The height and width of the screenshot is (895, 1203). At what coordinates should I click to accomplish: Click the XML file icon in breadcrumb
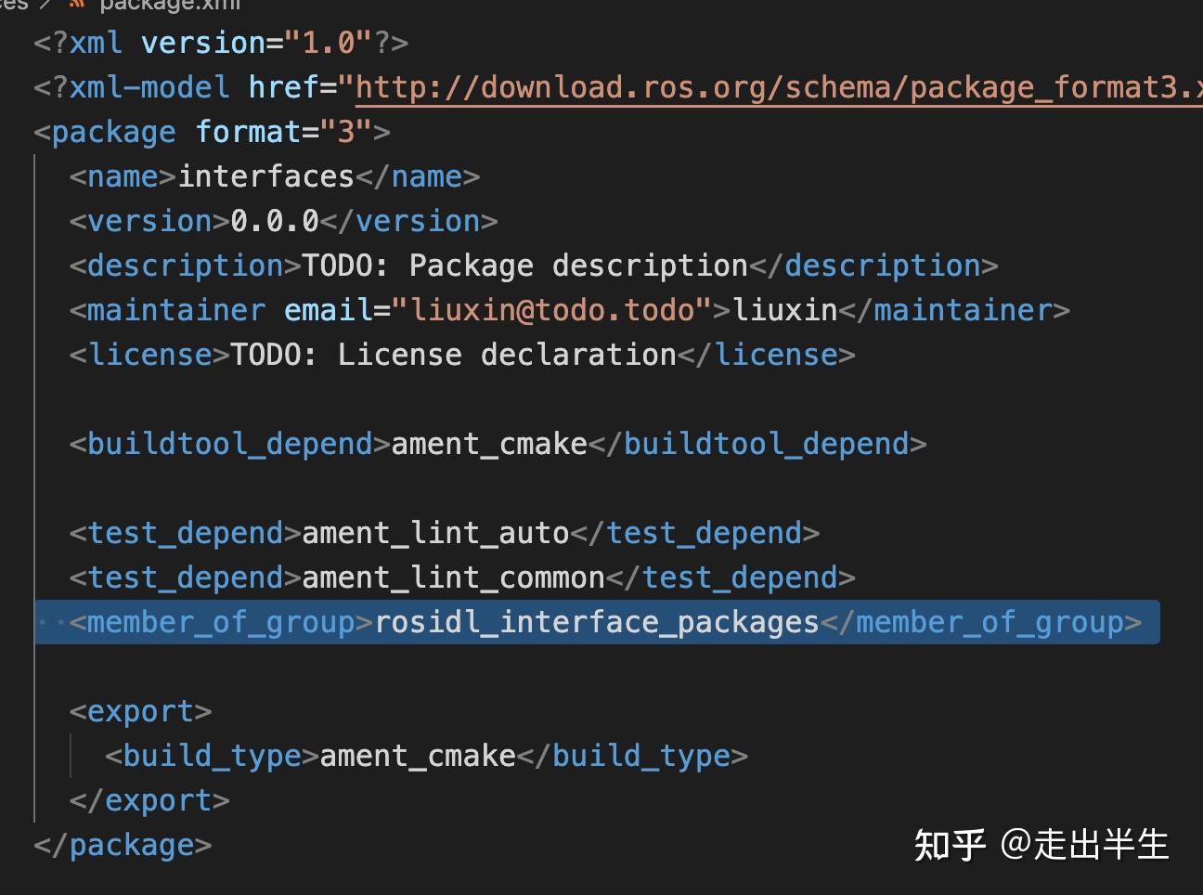(x=78, y=4)
